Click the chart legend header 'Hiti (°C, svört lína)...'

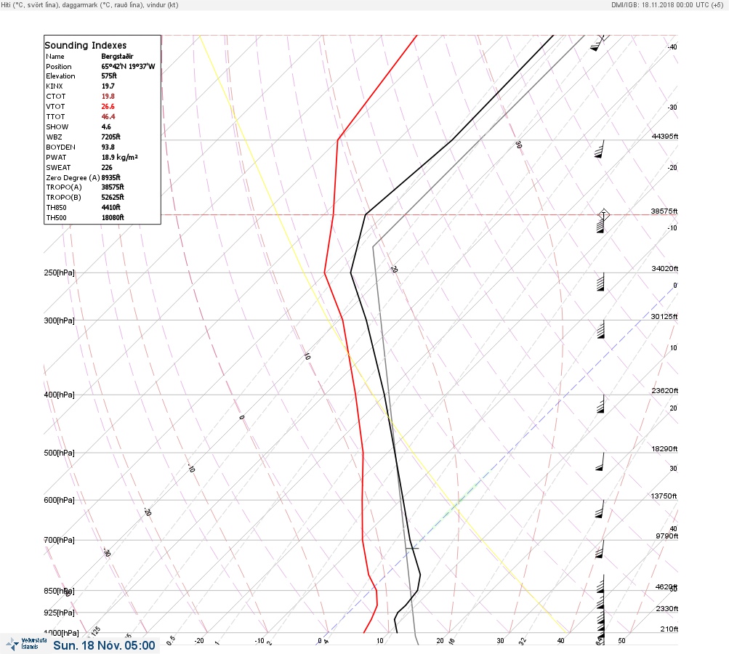pyautogui.click(x=89, y=4)
